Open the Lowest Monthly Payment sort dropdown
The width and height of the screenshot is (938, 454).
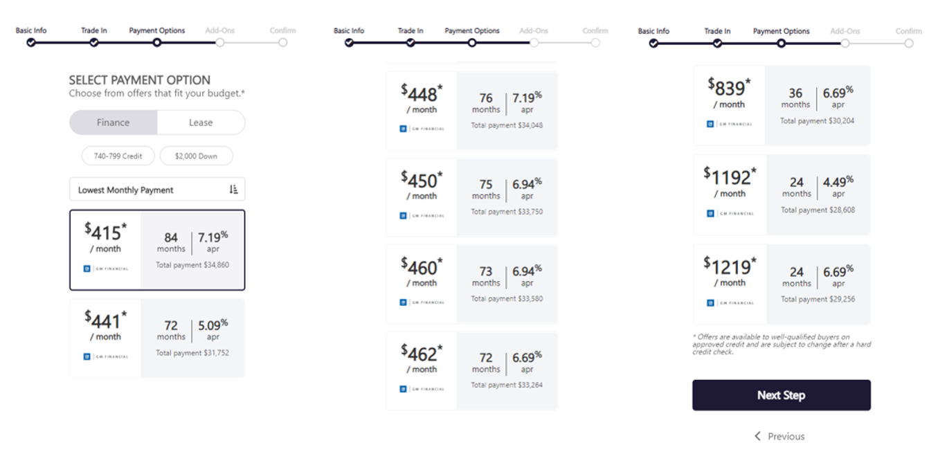point(157,190)
